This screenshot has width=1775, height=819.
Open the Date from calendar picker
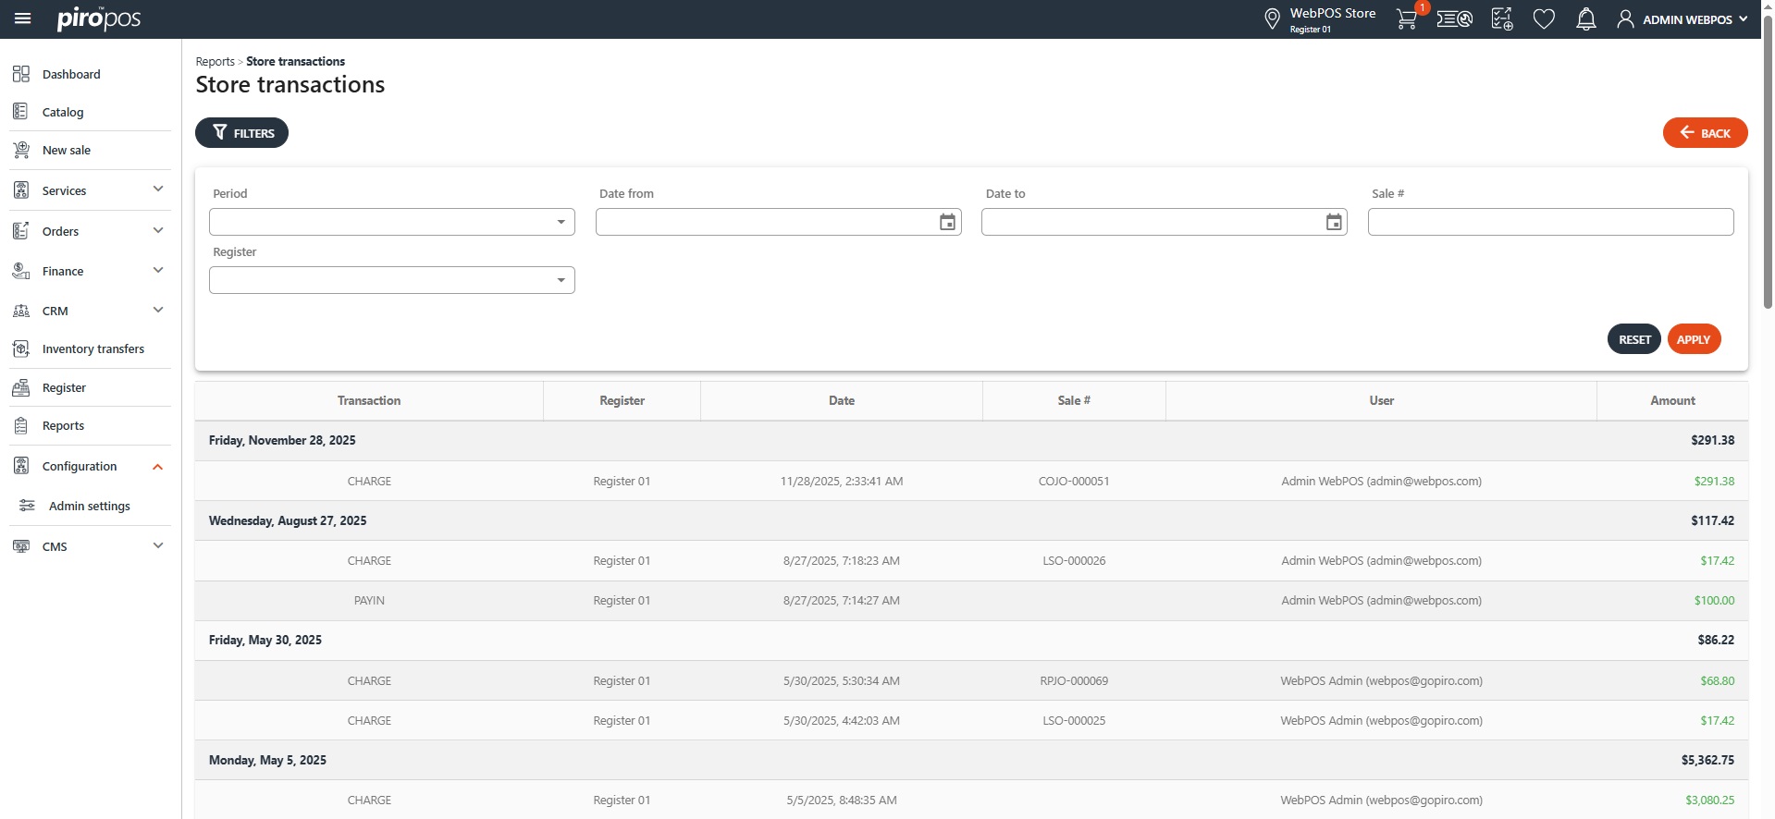pyautogui.click(x=947, y=222)
